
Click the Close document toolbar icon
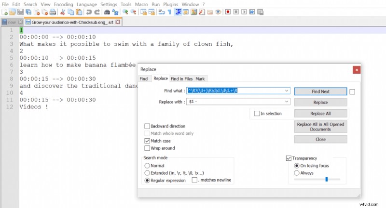pos(37,12)
